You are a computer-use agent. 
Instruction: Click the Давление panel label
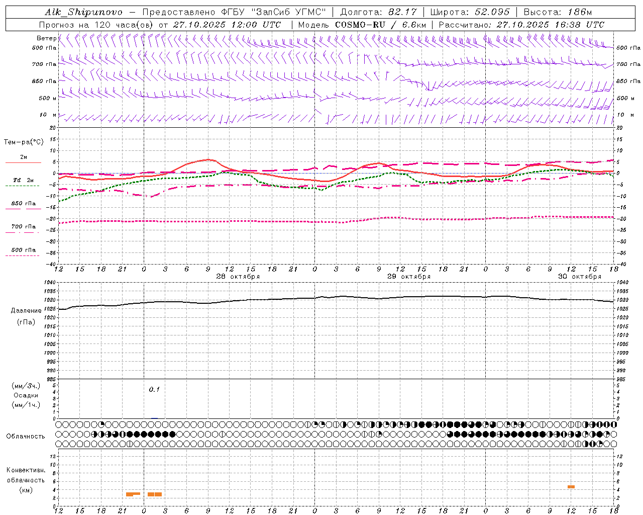coord(26,311)
